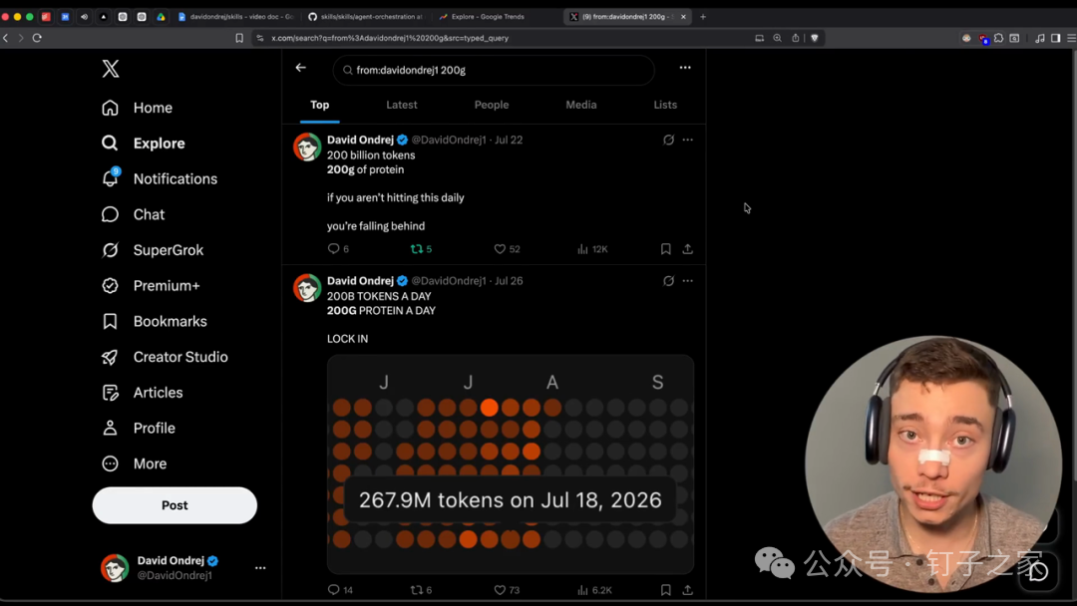This screenshot has height=606, width=1077.
Task: Click Brave shields icon in address bar
Action: (x=815, y=38)
